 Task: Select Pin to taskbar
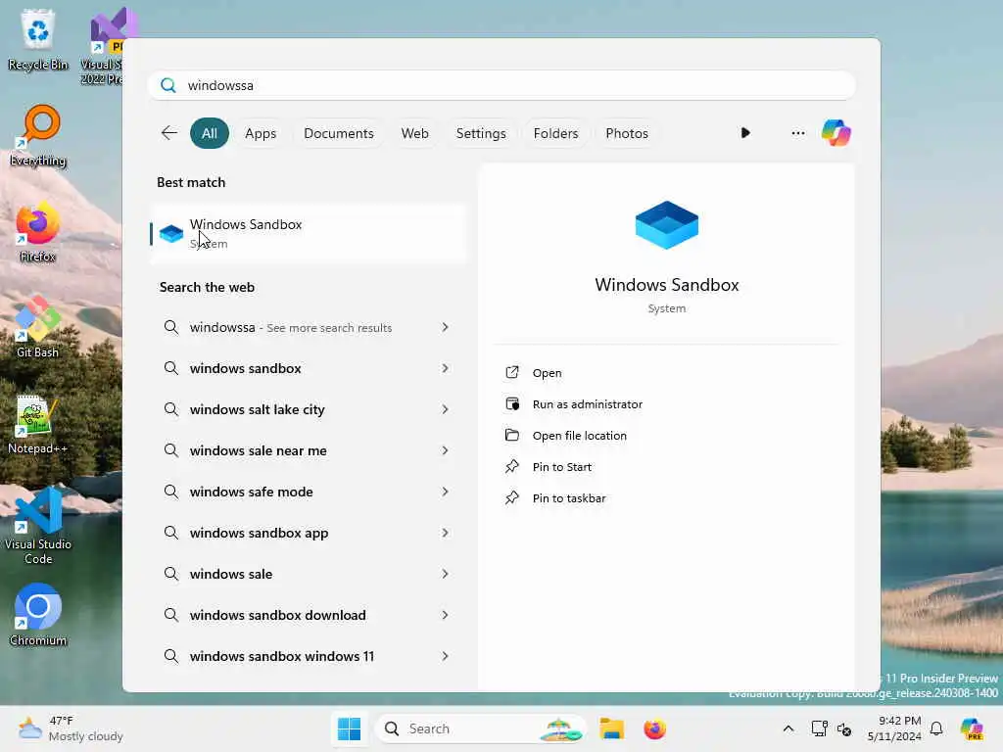[x=568, y=498]
